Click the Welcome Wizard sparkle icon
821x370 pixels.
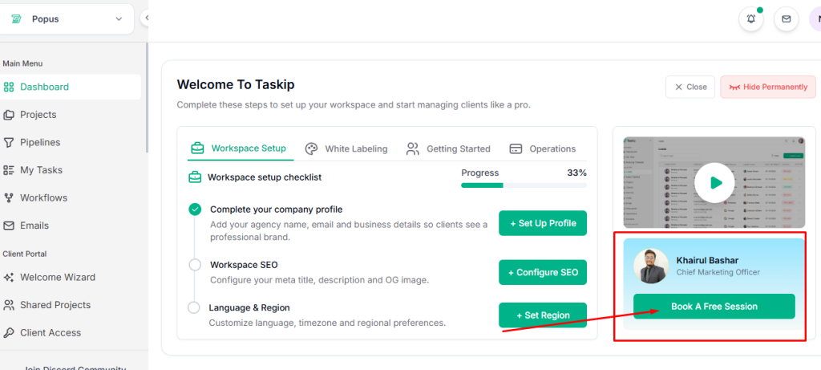click(9, 277)
